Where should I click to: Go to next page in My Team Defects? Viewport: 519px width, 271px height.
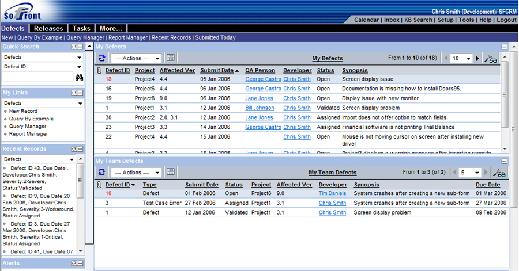coord(486,172)
